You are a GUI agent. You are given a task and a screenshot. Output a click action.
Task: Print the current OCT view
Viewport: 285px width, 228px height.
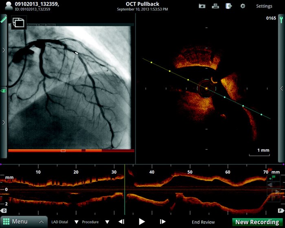pyautogui.click(x=215, y=6)
